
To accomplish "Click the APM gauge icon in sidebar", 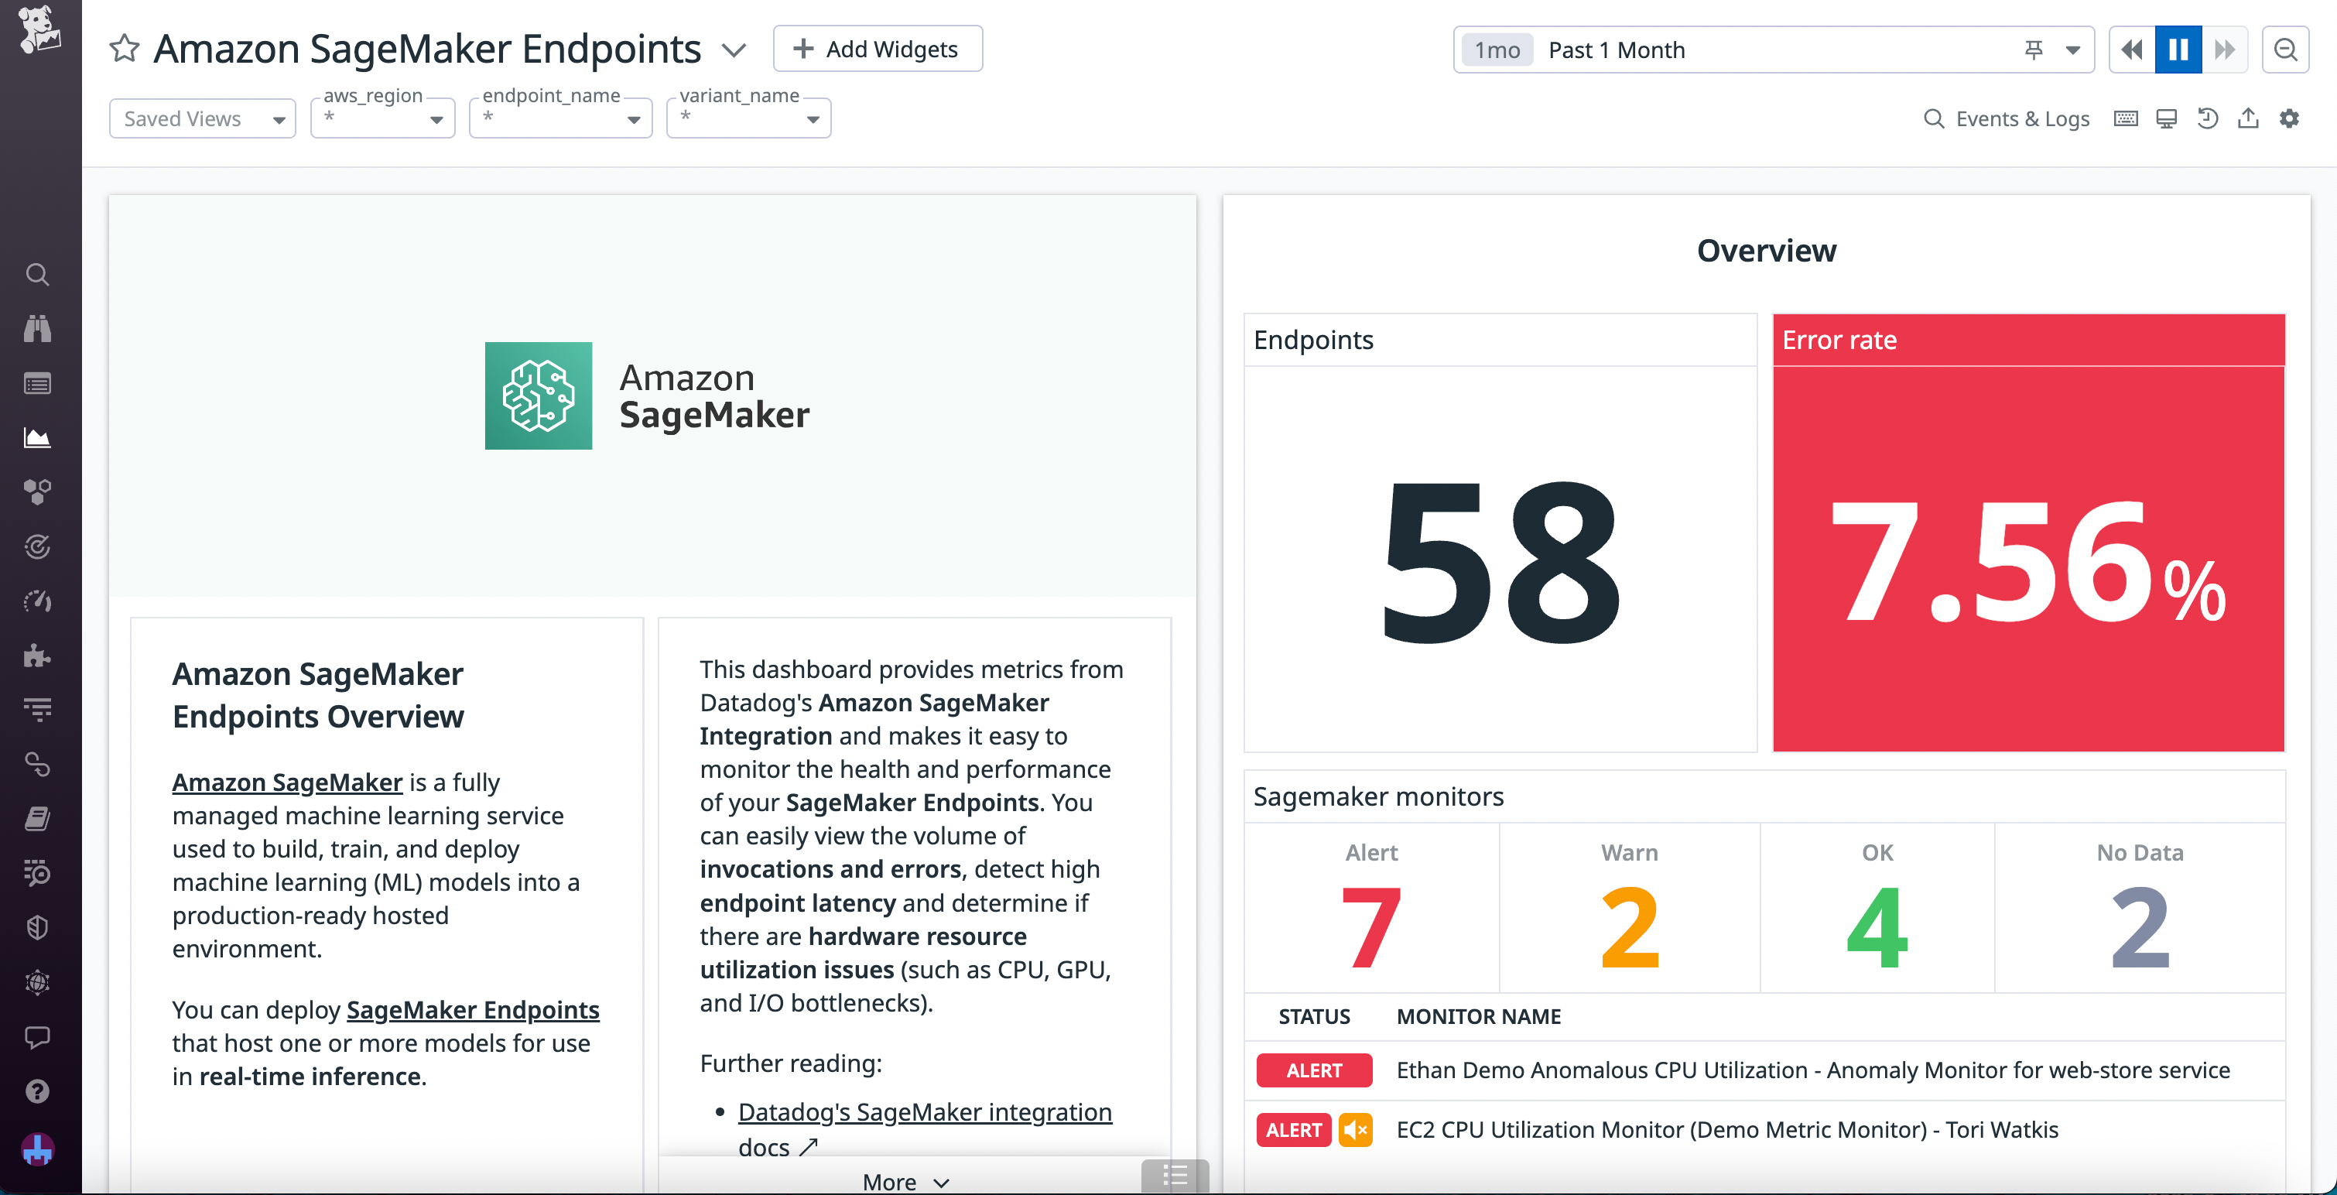I will click(37, 601).
